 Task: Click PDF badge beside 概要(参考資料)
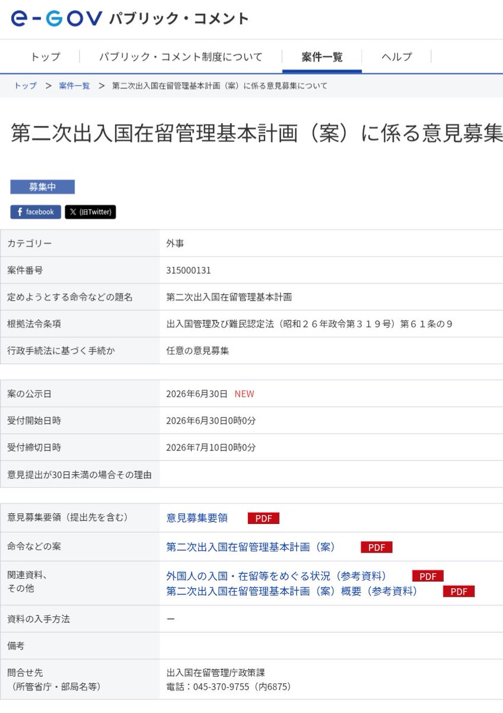tap(459, 592)
